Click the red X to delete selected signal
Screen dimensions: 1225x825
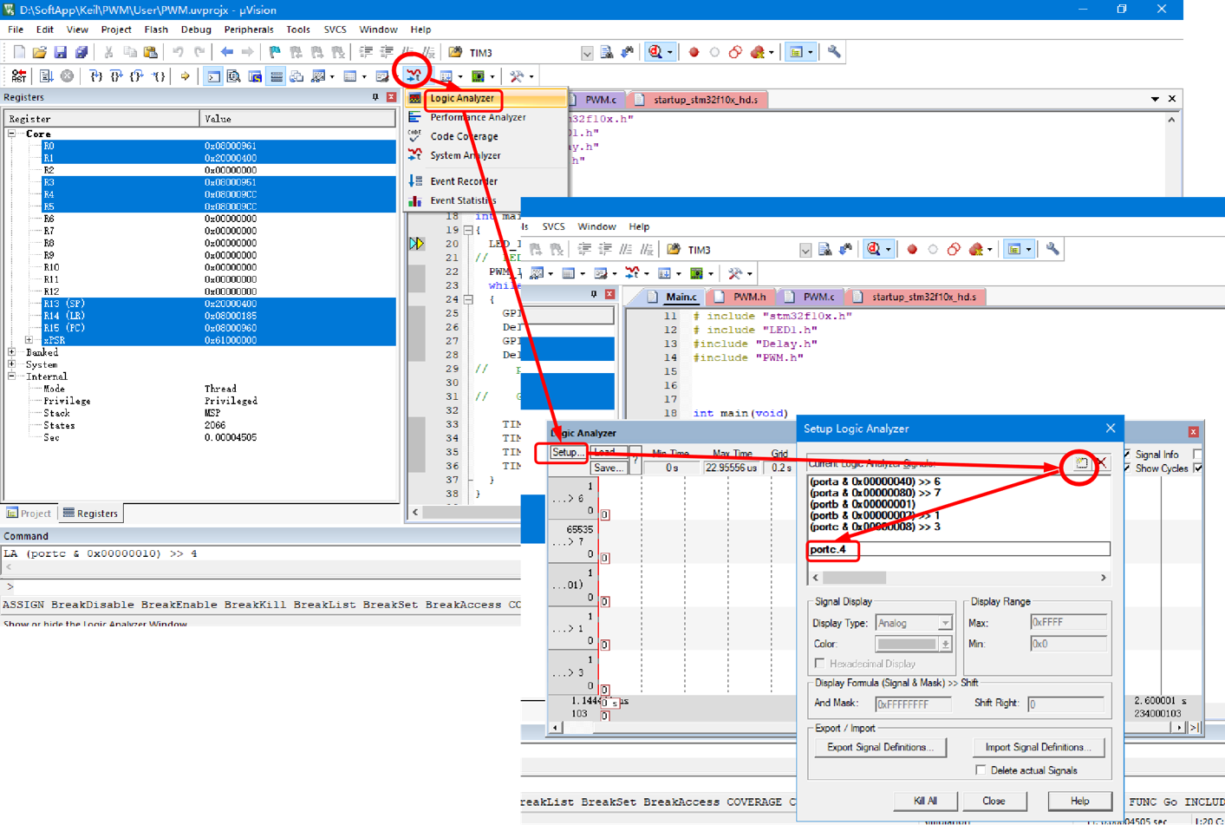point(1101,462)
